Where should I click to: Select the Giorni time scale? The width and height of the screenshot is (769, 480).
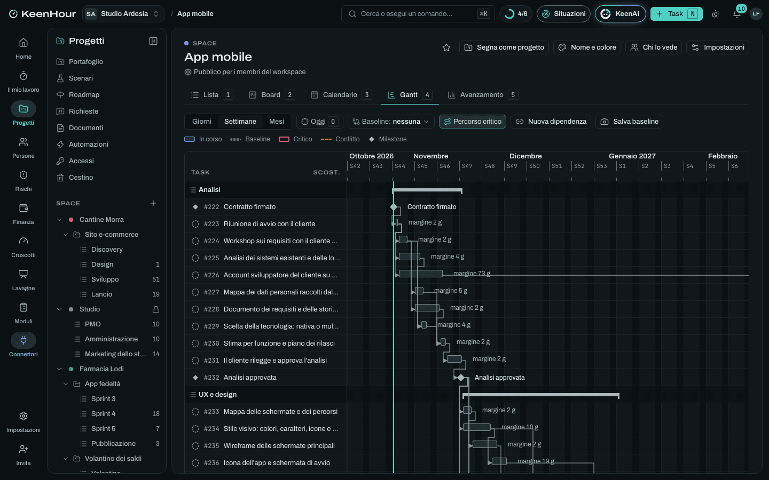[202, 122]
